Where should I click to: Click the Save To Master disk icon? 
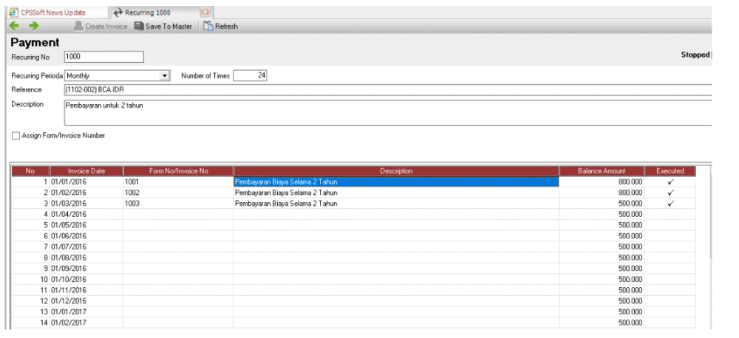click(139, 27)
